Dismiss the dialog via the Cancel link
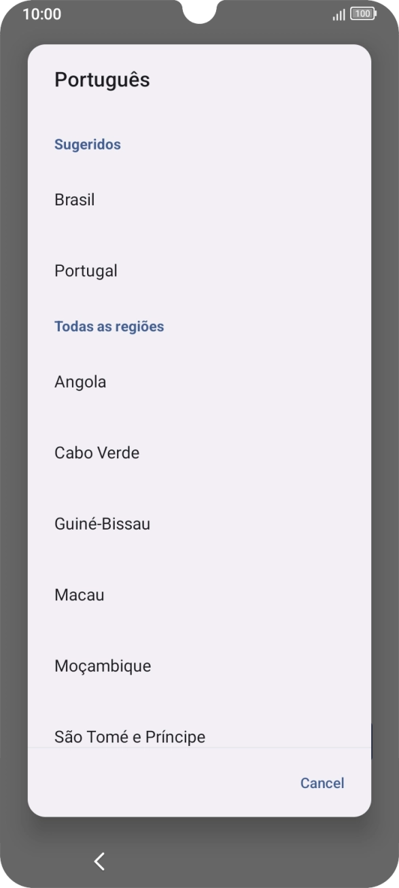 tap(322, 783)
